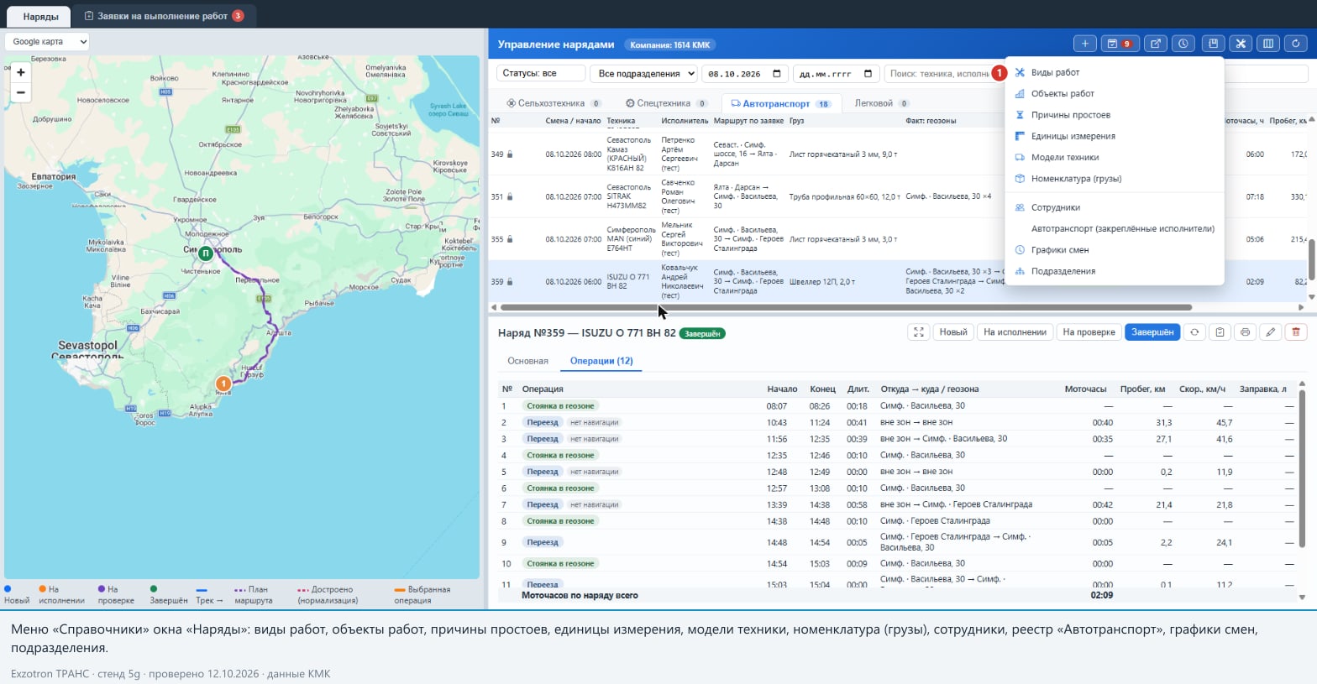Screen dimensions: 1317x684
Task: Click the Завершён status button
Action: pos(1152,332)
